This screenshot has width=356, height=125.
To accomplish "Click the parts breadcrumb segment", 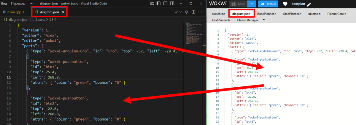I will [x=39, y=19].
